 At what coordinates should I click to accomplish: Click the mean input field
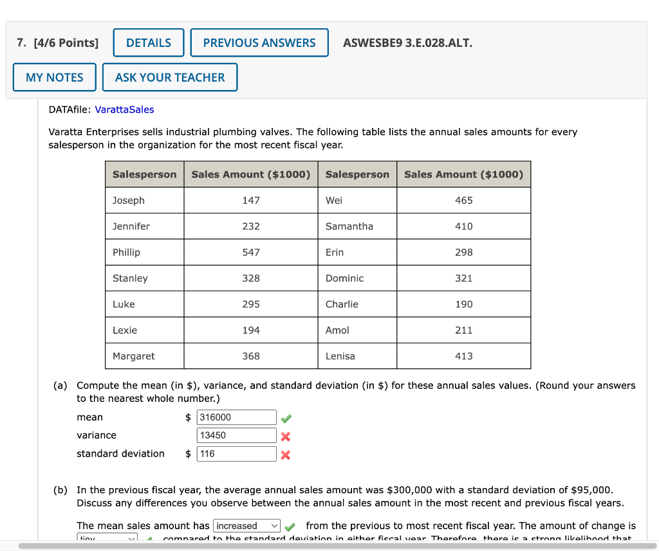pyautogui.click(x=237, y=417)
